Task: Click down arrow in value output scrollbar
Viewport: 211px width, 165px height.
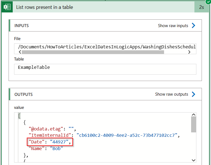Action: (x=194, y=160)
